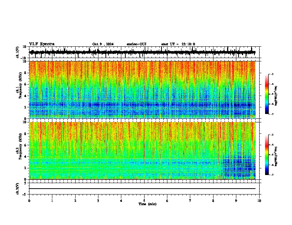Click the 'start UT = 23:10:0' text
Image resolution: width=292 pixels, height=225 pixels.
coord(178,44)
